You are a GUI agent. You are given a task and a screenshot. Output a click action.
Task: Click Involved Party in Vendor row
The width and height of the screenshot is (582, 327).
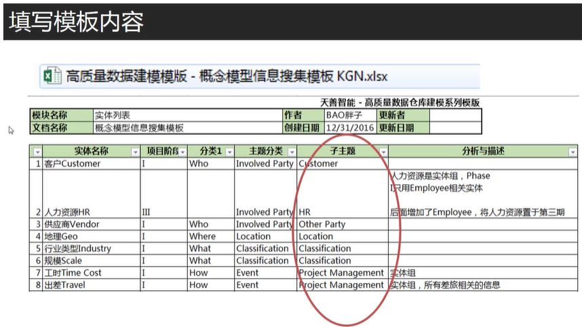pos(265,224)
